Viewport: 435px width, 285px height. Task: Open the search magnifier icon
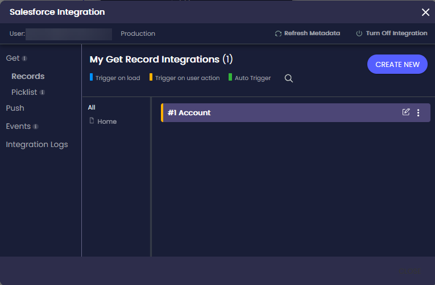pos(288,78)
